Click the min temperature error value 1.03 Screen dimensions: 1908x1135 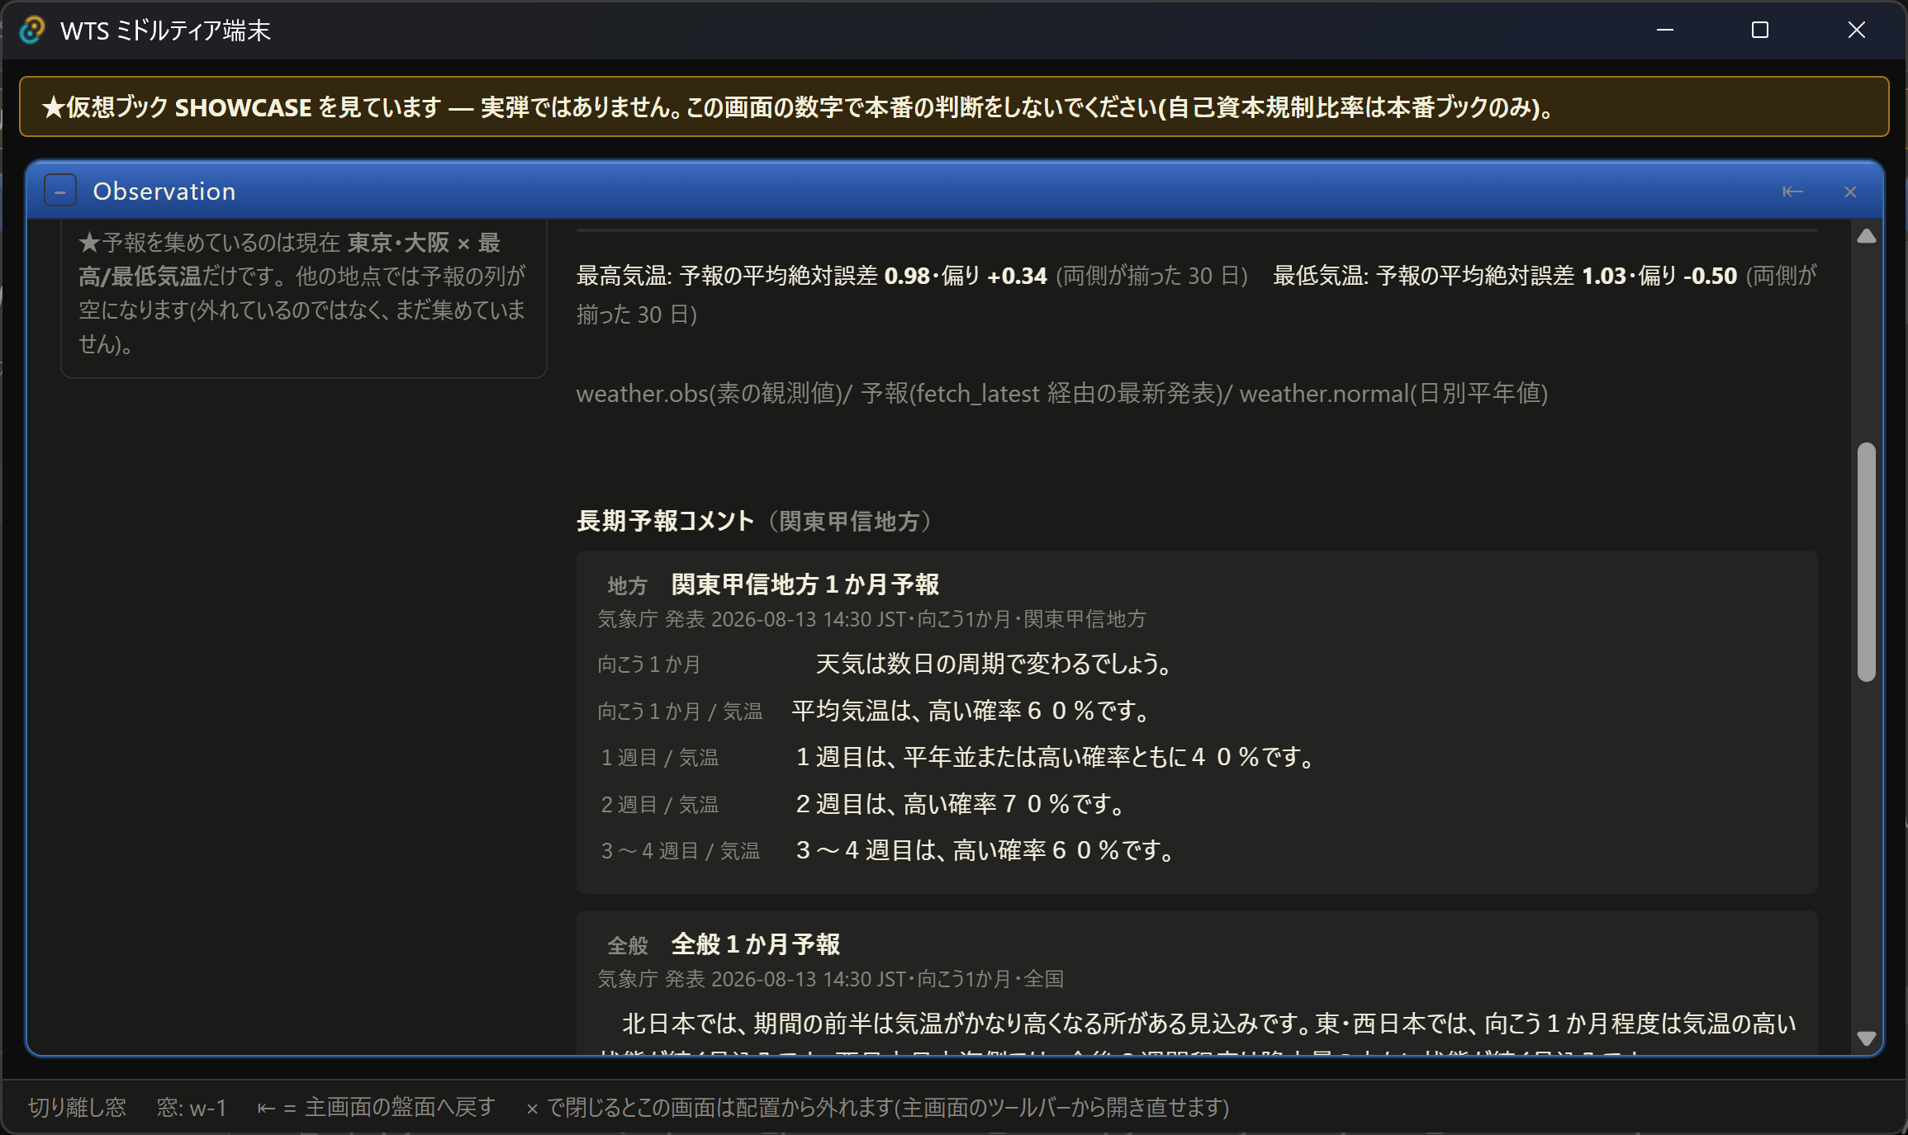(x=1604, y=276)
